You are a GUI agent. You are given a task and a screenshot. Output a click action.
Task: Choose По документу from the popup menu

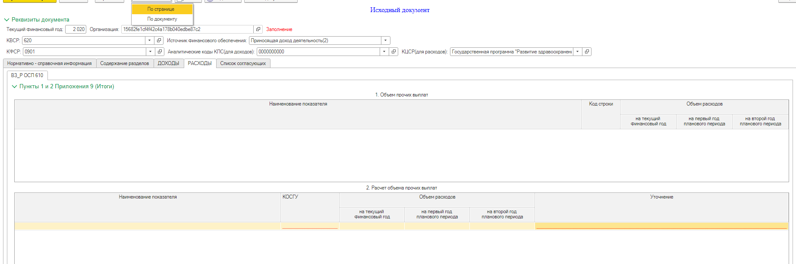click(x=162, y=19)
